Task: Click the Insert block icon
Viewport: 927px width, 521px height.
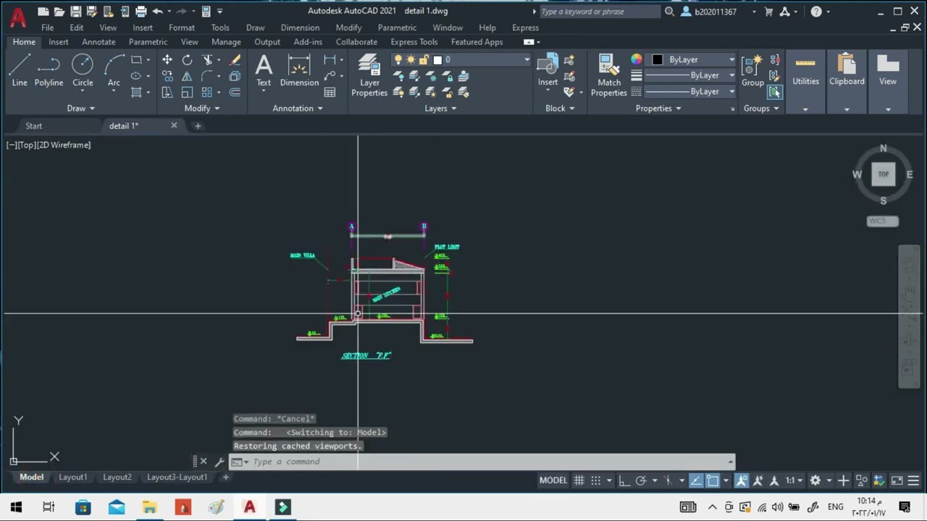Action: (548, 70)
